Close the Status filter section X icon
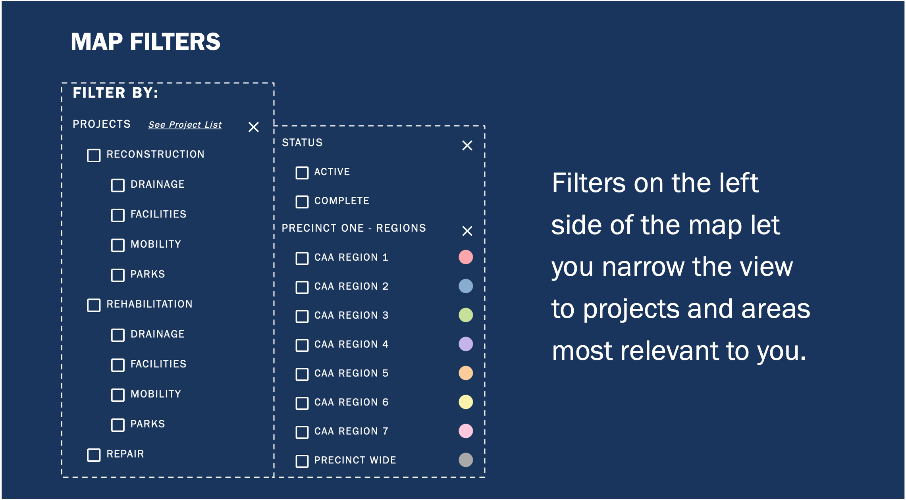 [x=467, y=146]
